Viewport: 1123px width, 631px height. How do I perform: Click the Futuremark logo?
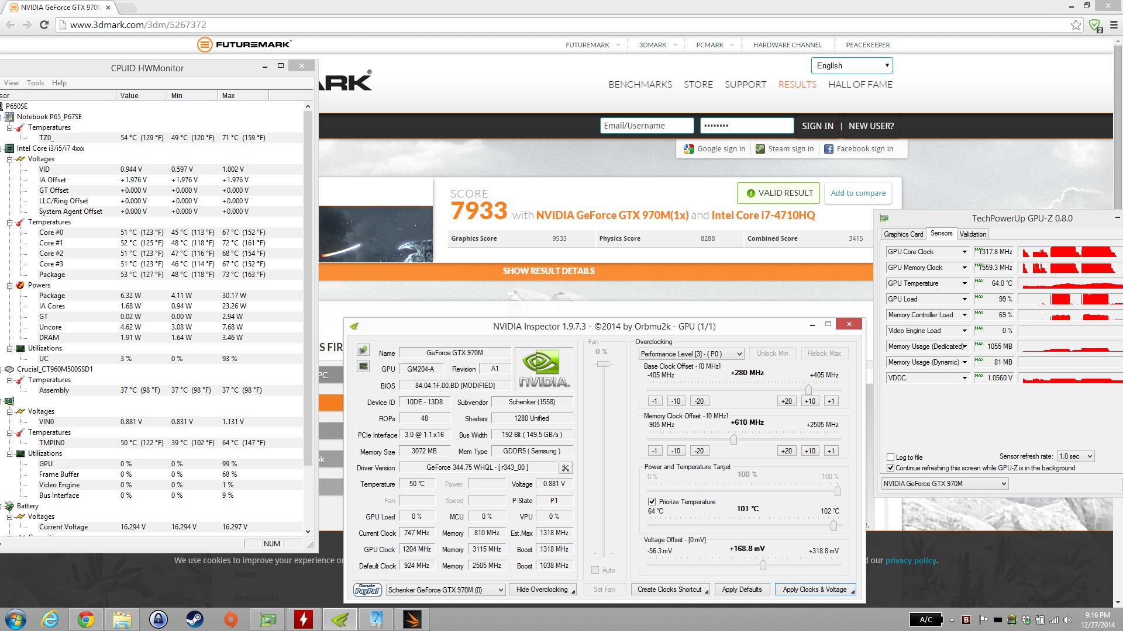244,44
